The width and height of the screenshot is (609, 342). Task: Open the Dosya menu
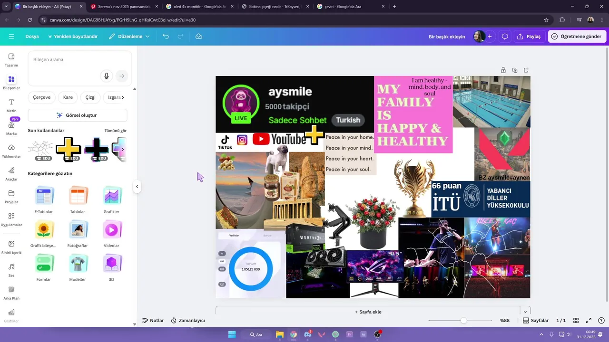point(32,37)
